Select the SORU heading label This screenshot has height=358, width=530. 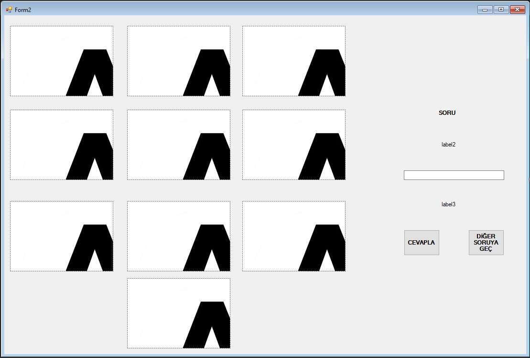(x=447, y=112)
